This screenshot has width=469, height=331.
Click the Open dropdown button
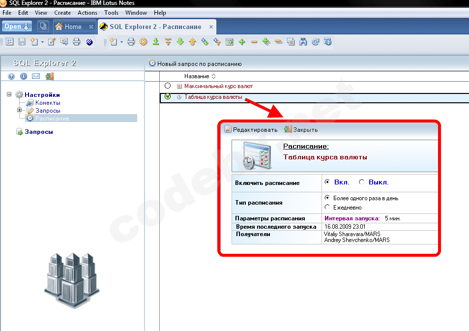pos(17,27)
